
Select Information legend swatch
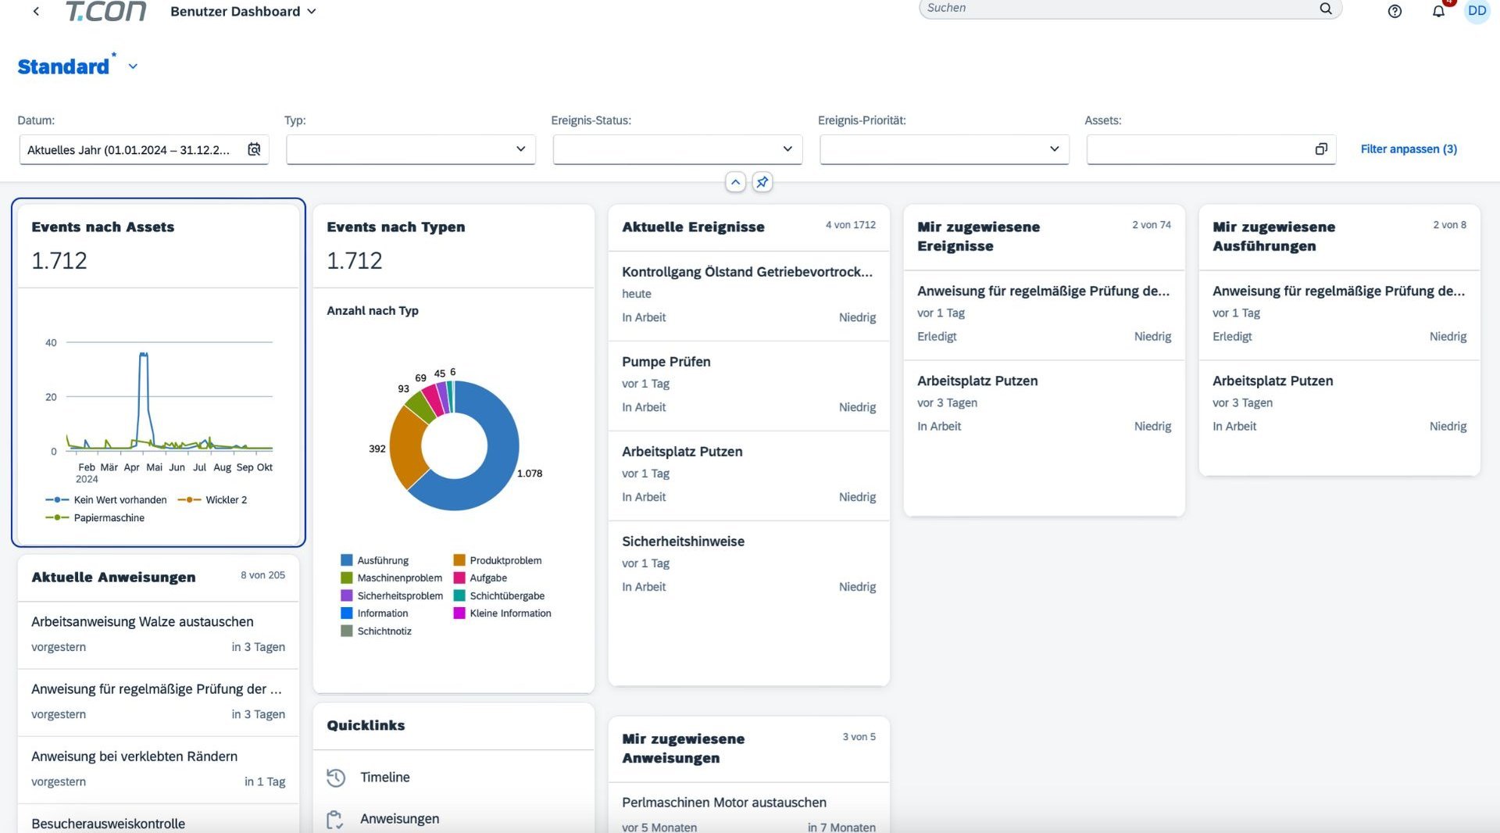click(347, 613)
